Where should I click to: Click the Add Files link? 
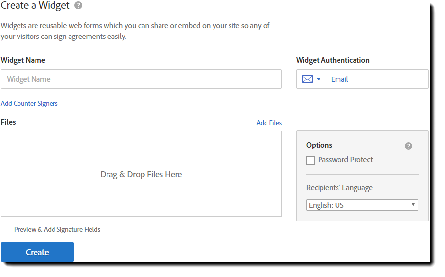[269, 123]
